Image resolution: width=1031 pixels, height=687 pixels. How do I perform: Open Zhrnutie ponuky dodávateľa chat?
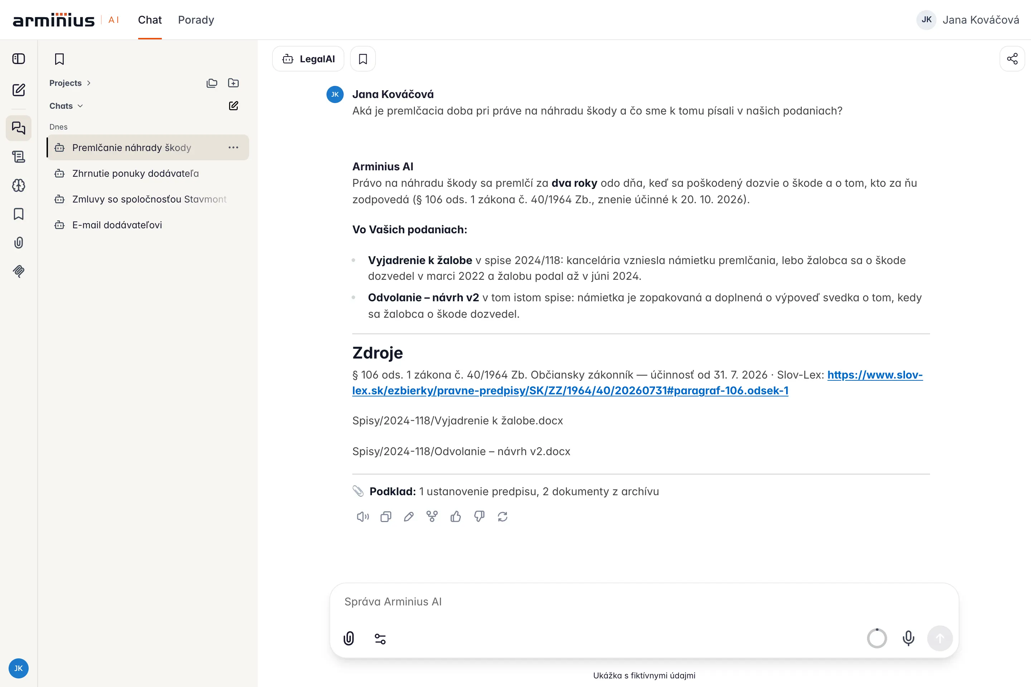(x=148, y=173)
